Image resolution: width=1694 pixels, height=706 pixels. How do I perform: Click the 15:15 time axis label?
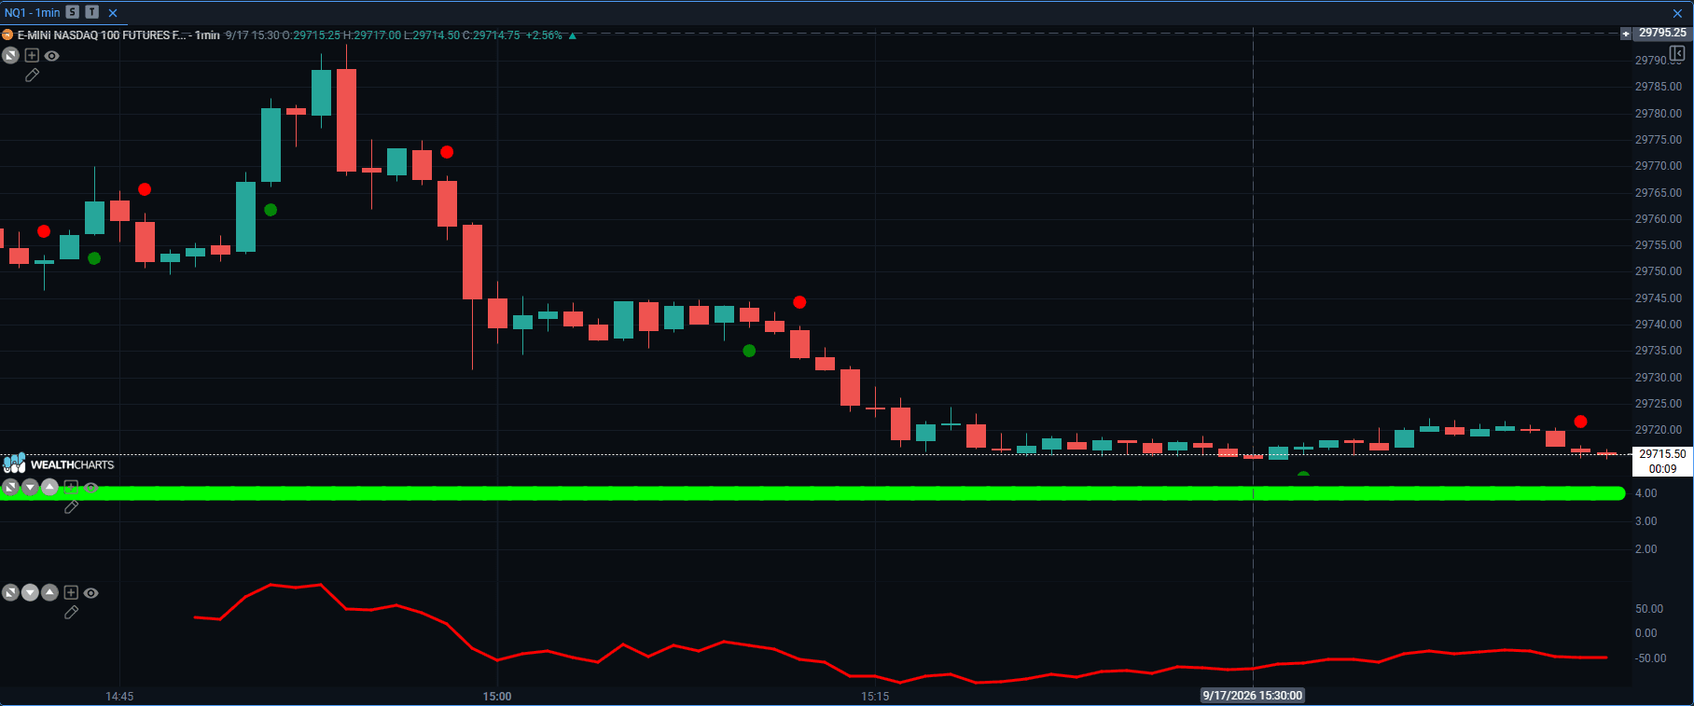pyautogui.click(x=875, y=696)
